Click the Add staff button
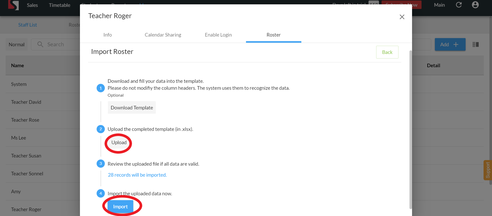 (x=450, y=44)
